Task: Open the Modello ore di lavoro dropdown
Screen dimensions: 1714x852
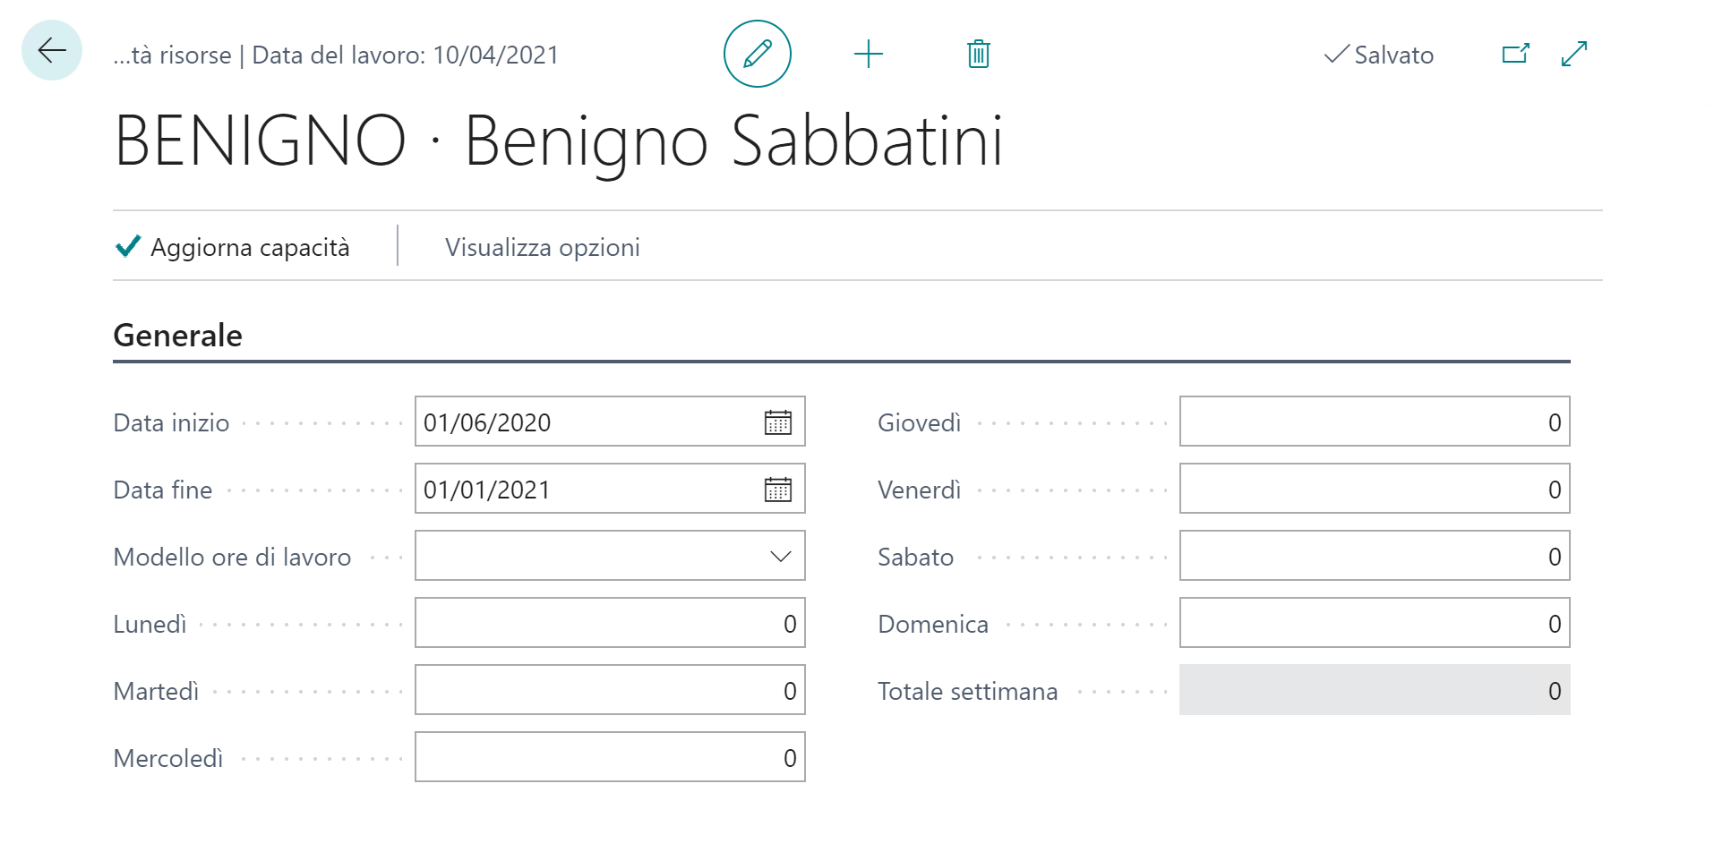Action: [782, 555]
